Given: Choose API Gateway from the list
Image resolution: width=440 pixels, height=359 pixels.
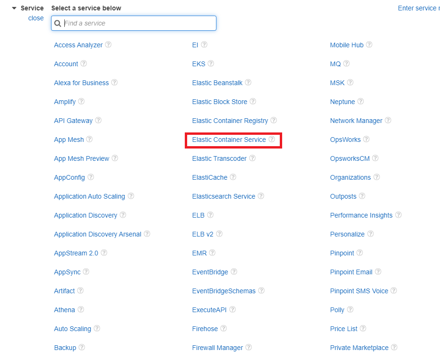Looking at the screenshot, I should pyautogui.click(x=73, y=121).
